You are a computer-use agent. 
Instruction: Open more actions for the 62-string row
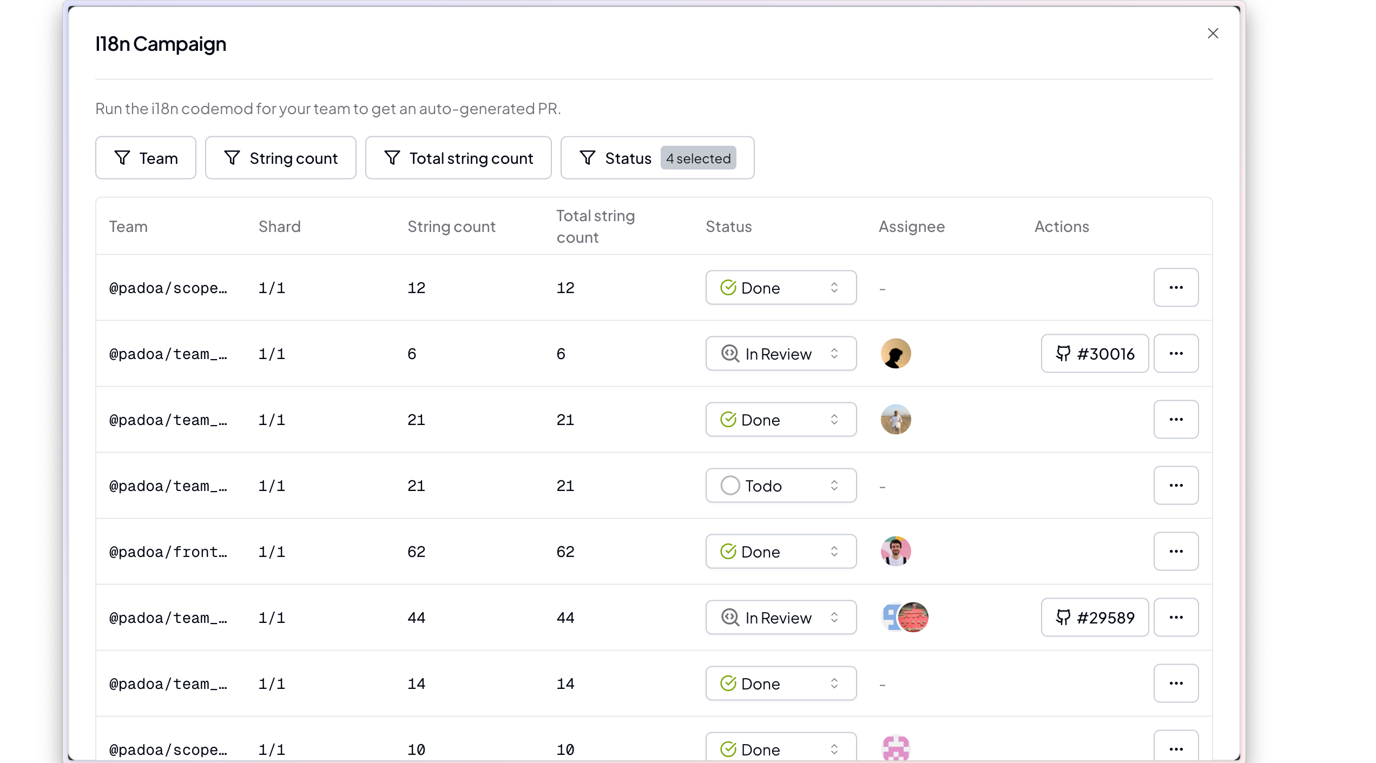point(1175,552)
